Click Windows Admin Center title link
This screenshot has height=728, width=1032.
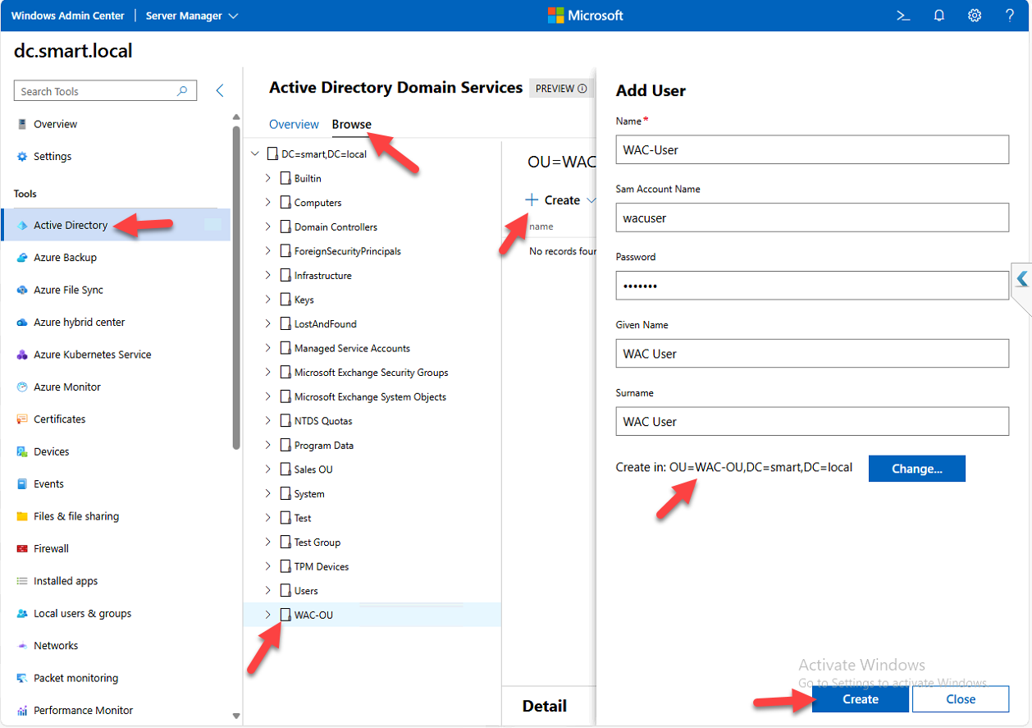coord(68,16)
